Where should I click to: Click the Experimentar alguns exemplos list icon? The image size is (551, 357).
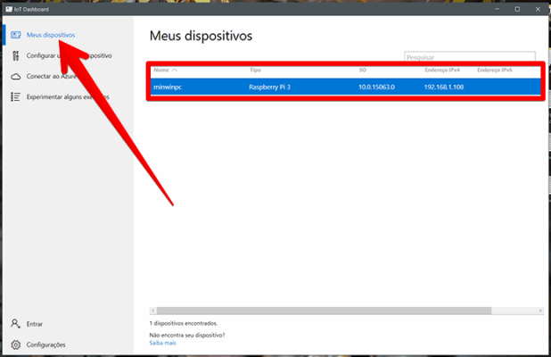tap(15, 96)
